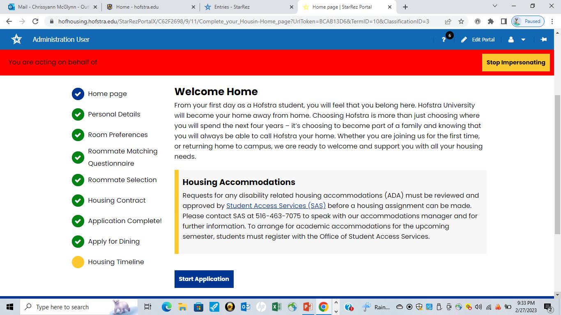
Task: Click the Edit Portal pencil button
Action: (x=478, y=39)
